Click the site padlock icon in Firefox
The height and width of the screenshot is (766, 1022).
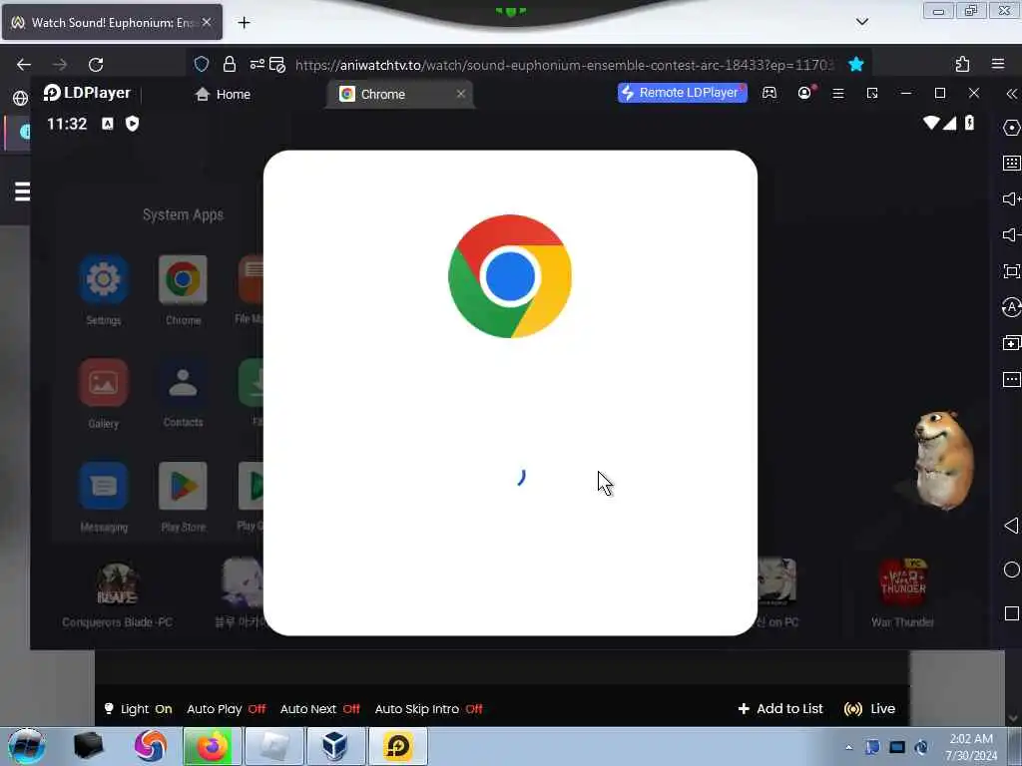(229, 64)
